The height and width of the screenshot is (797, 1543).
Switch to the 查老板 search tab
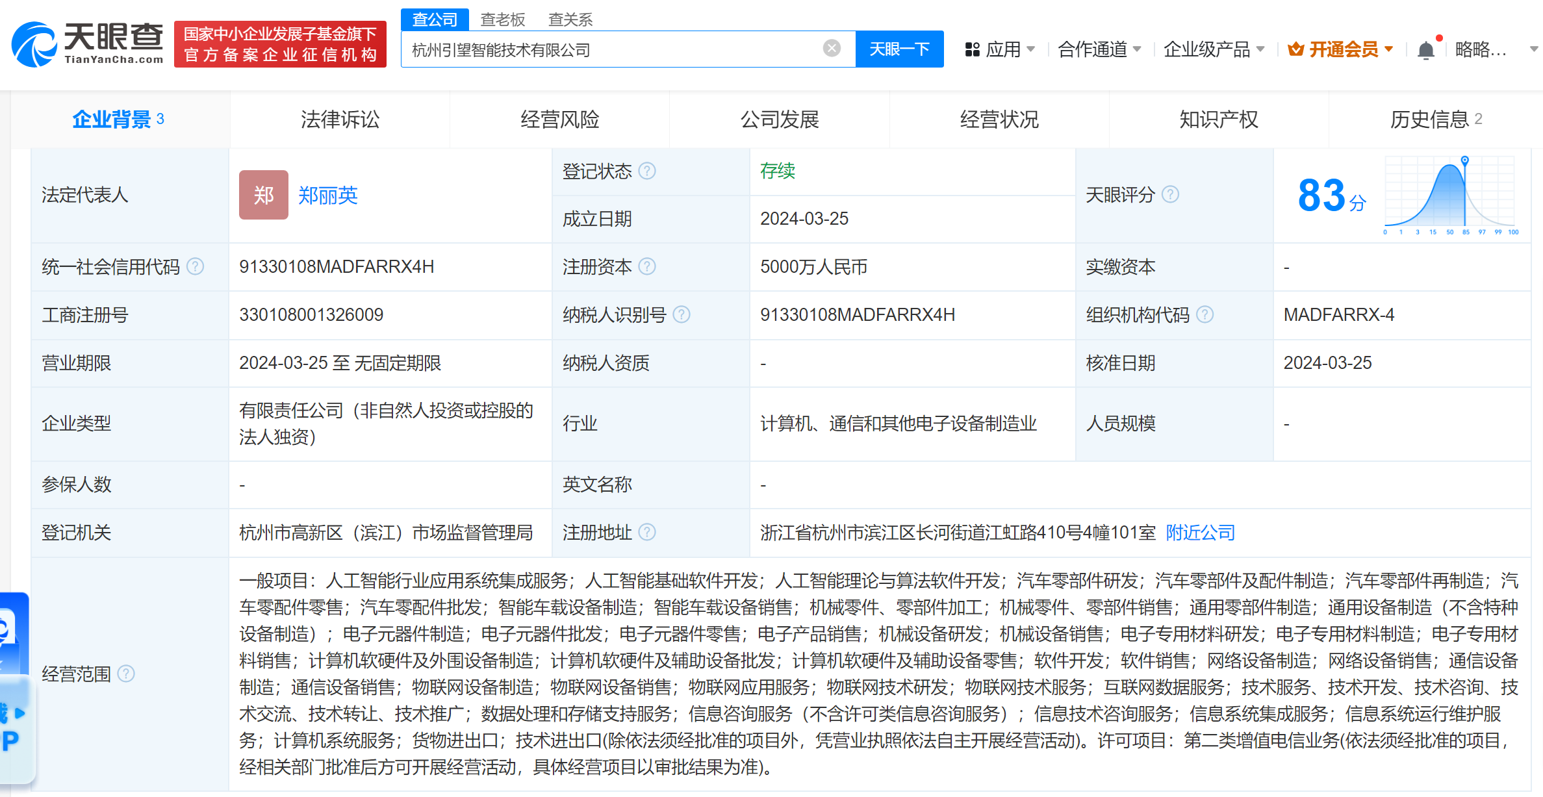click(x=502, y=19)
